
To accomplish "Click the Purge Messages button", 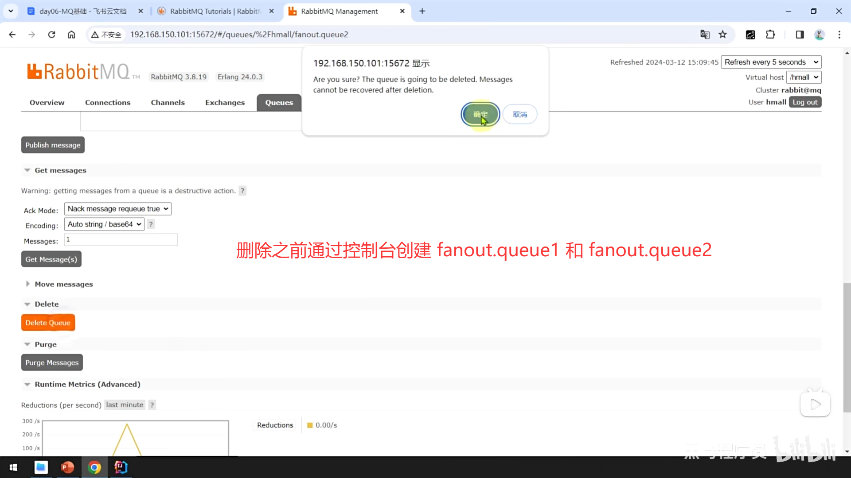I will 52,362.
